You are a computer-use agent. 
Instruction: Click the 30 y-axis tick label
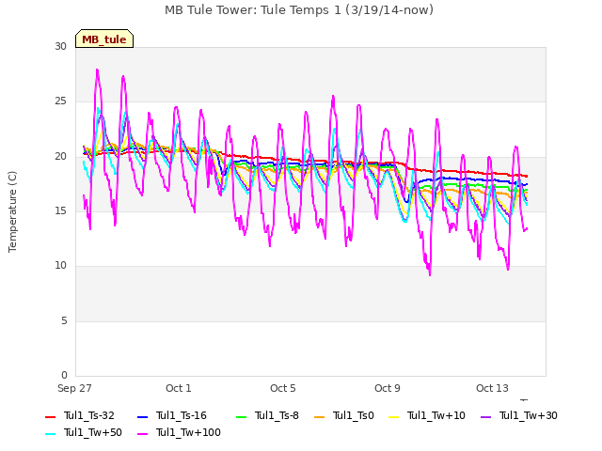(x=60, y=46)
